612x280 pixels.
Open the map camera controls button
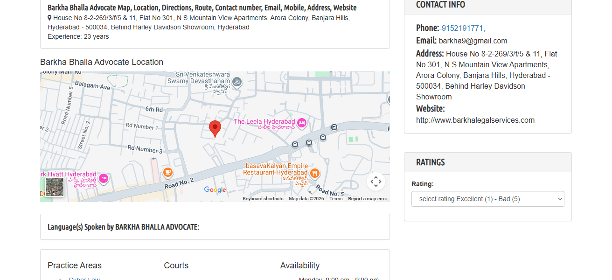(x=376, y=182)
